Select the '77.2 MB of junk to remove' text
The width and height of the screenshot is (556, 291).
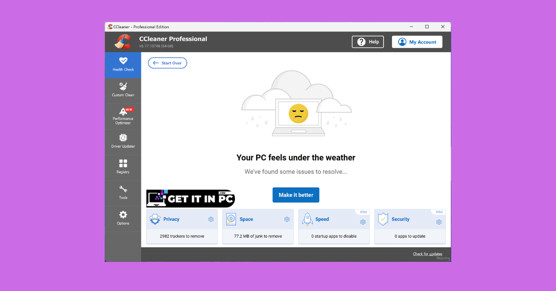coord(258,236)
